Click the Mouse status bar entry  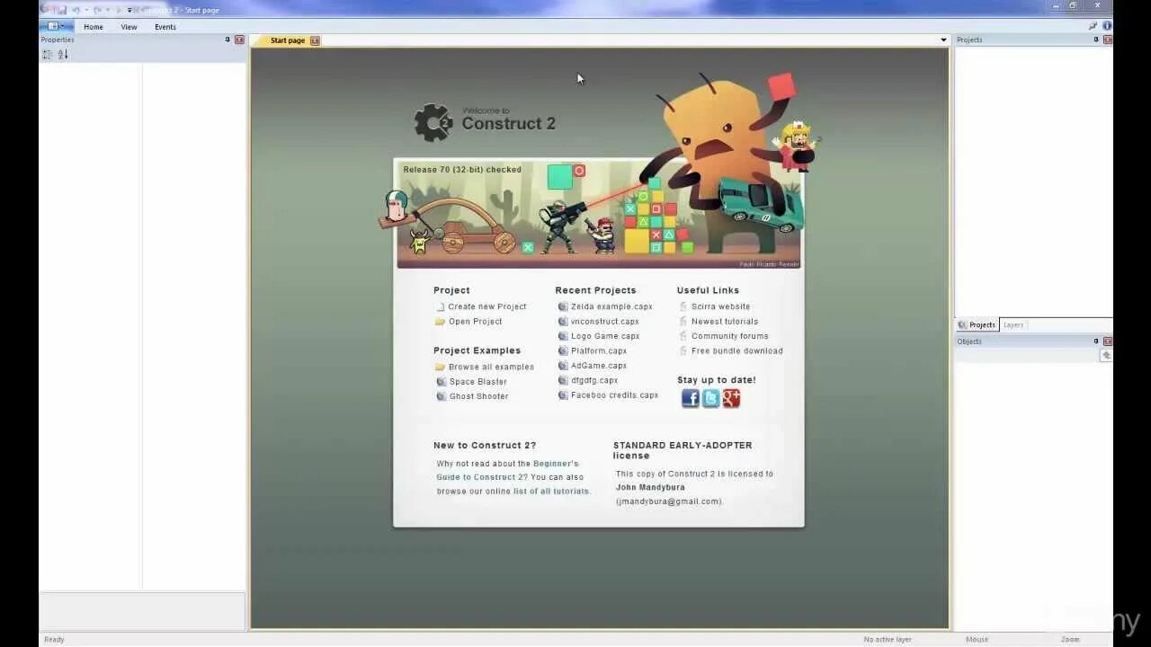(x=977, y=640)
